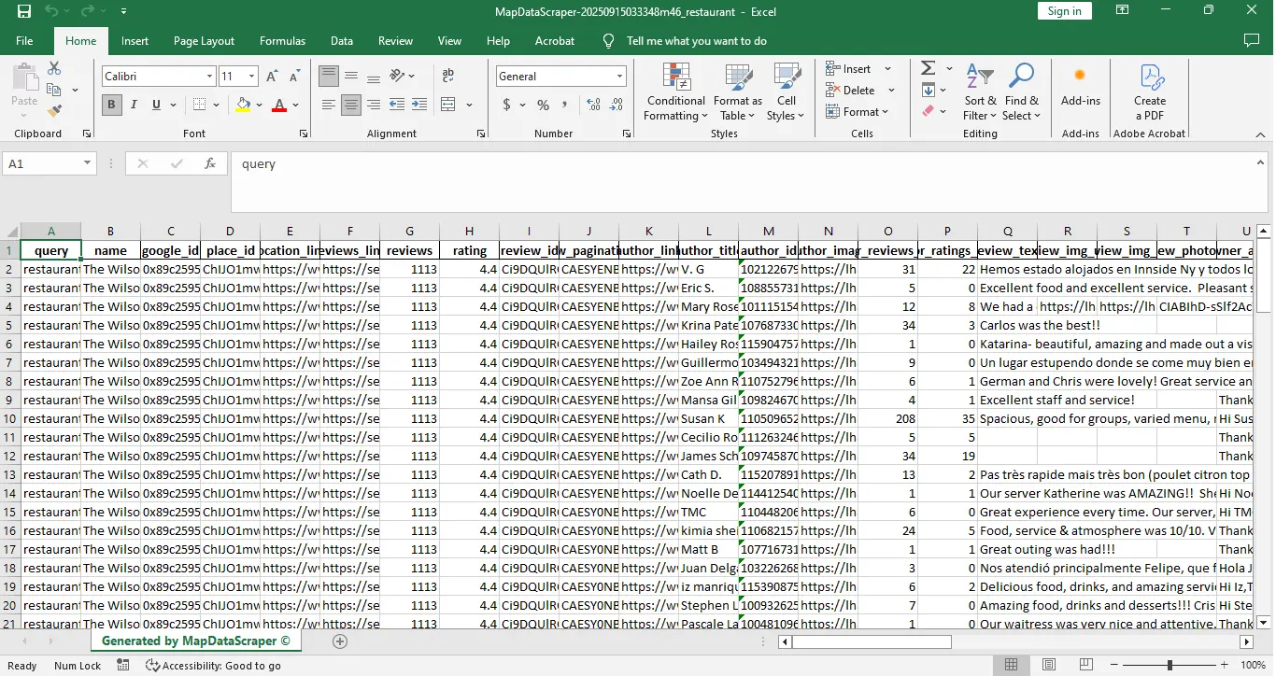Open the General number format dropdown

619,77
